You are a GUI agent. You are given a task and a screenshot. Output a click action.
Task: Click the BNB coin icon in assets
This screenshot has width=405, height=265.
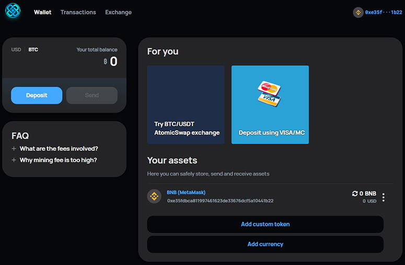pos(154,197)
